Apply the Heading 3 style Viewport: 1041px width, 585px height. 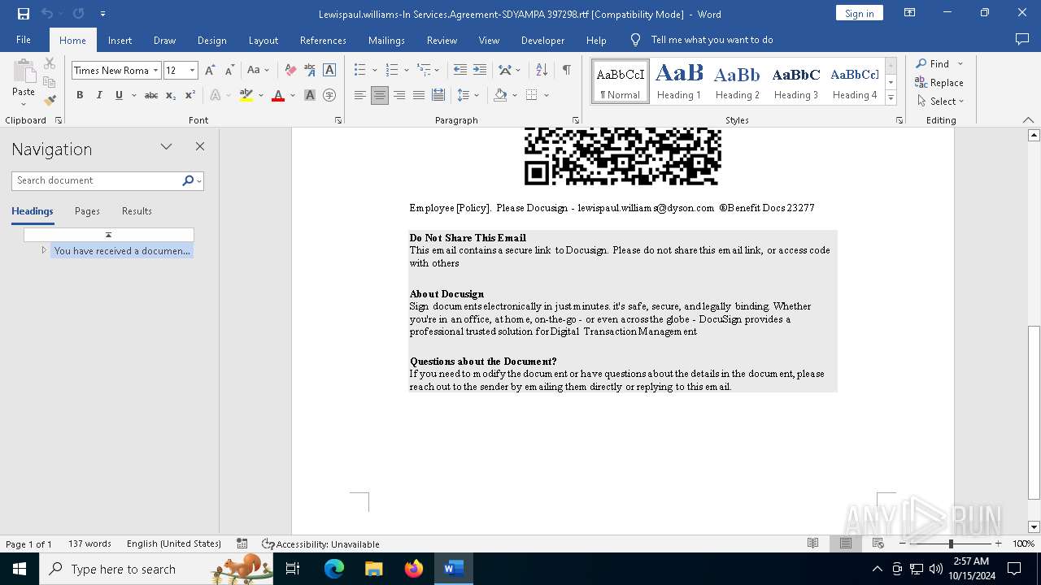(795, 81)
